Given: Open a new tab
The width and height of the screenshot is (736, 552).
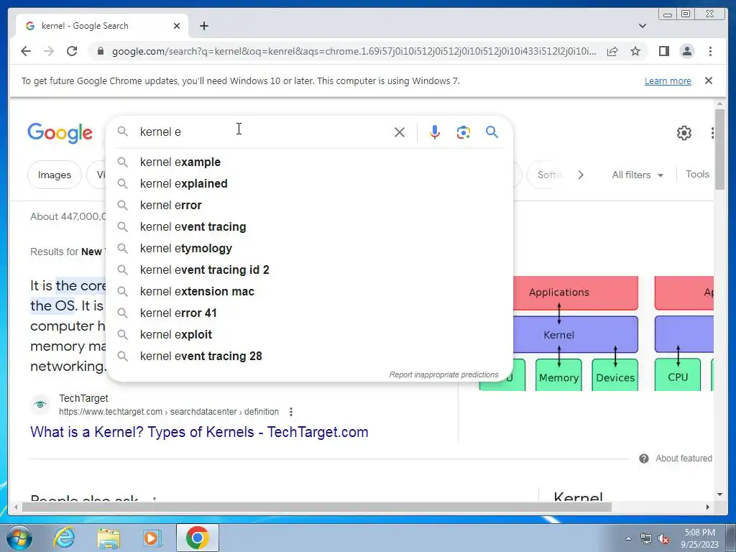Looking at the screenshot, I should pos(203,26).
